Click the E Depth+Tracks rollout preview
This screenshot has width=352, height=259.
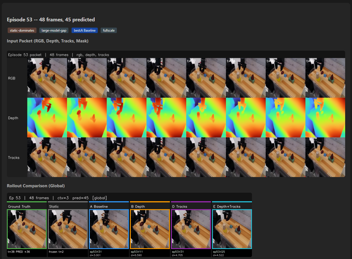[232, 229]
